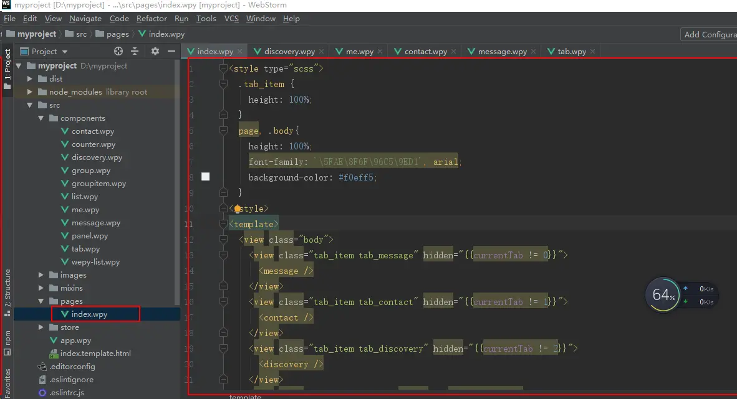Collapse the src folder arrow
Viewport: 737px width, 399px height.
point(29,105)
